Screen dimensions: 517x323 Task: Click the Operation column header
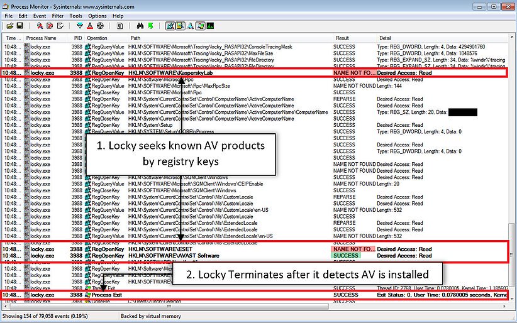[106, 38]
